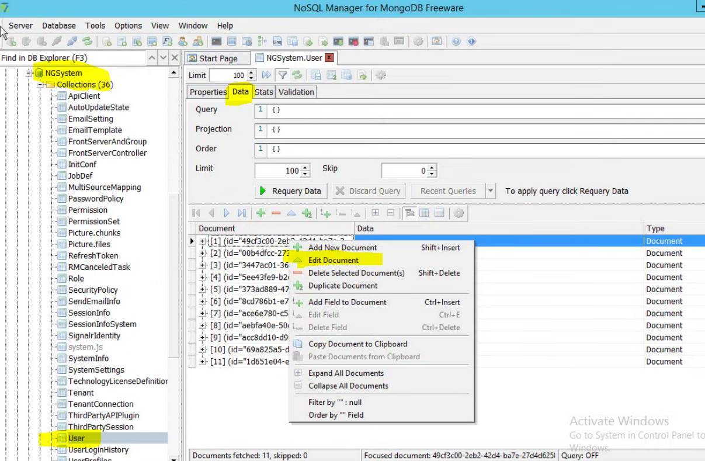Screen dimensions: 705x461
Task: Find previous match in DB Explorer
Action: pyautogui.click(x=152, y=58)
